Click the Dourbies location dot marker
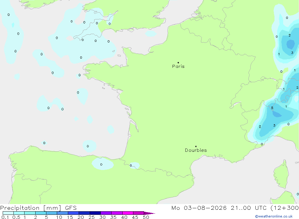This screenshot has height=219, width=299. pyautogui.click(x=196, y=146)
